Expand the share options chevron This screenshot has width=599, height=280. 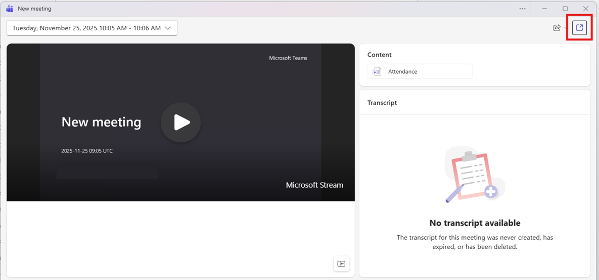566,28
